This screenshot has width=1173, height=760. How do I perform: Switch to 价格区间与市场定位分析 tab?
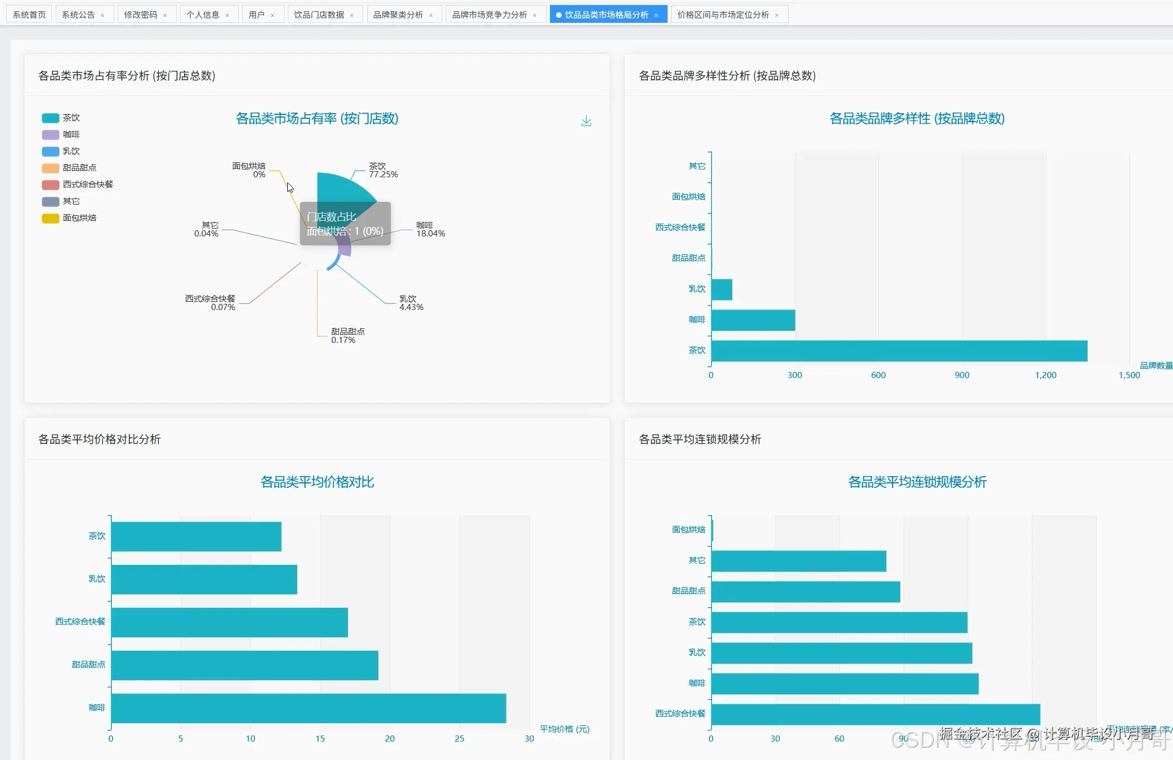pyautogui.click(x=722, y=15)
